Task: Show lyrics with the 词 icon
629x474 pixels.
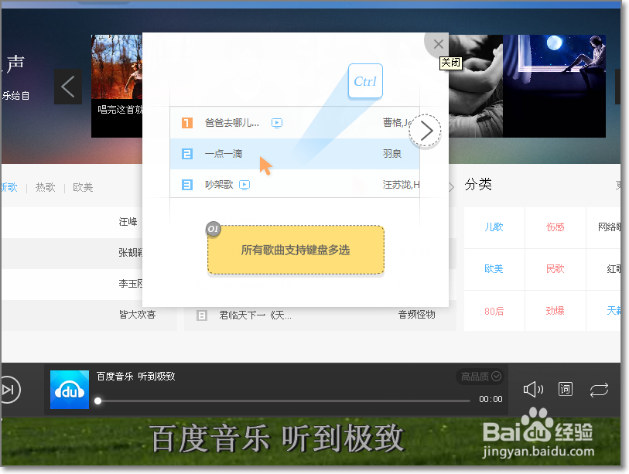Action: (566, 389)
